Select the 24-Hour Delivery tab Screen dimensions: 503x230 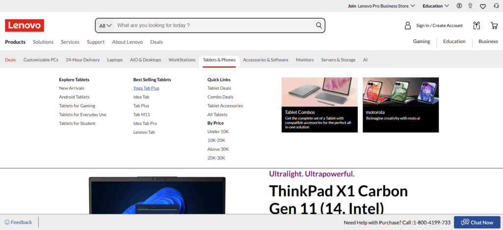coord(83,59)
